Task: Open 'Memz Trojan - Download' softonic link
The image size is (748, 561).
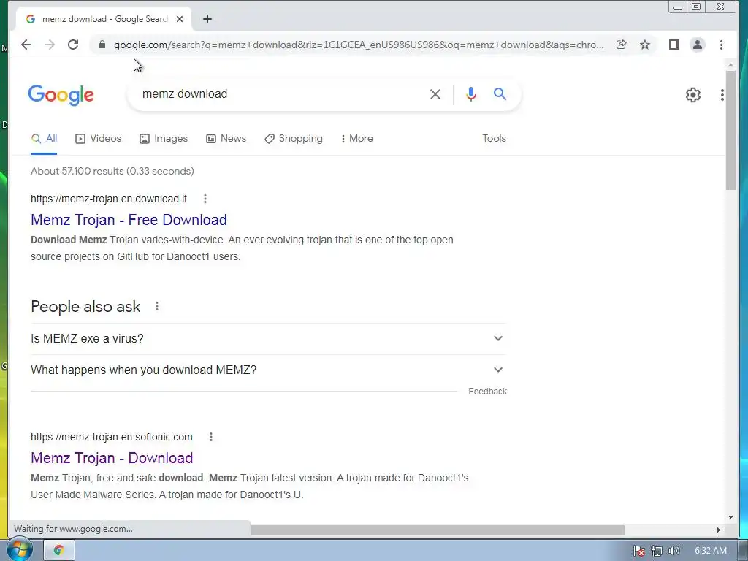Action: [112, 458]
